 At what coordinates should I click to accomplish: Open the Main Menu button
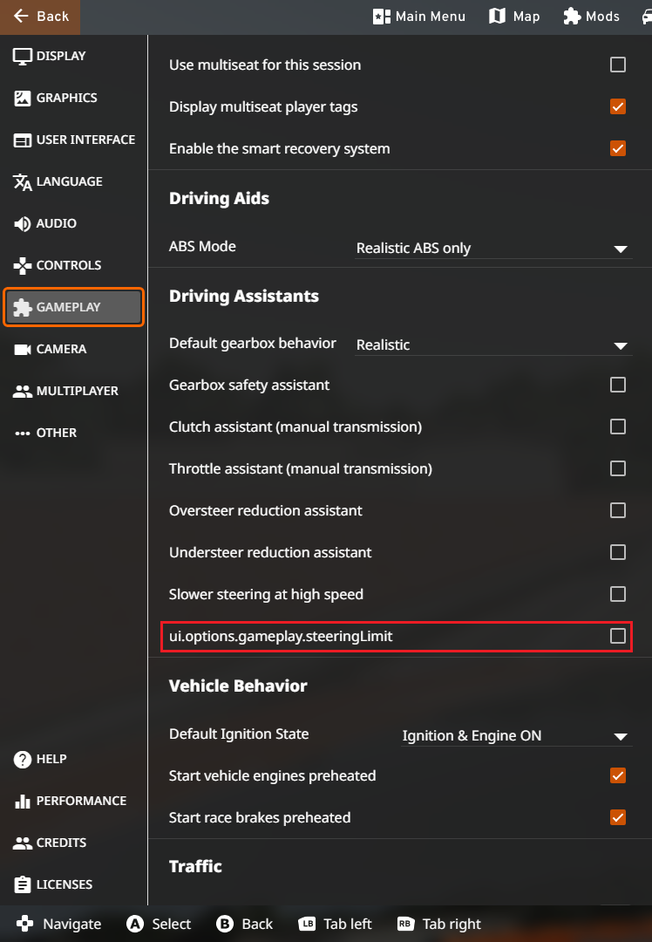pos(419,17)
